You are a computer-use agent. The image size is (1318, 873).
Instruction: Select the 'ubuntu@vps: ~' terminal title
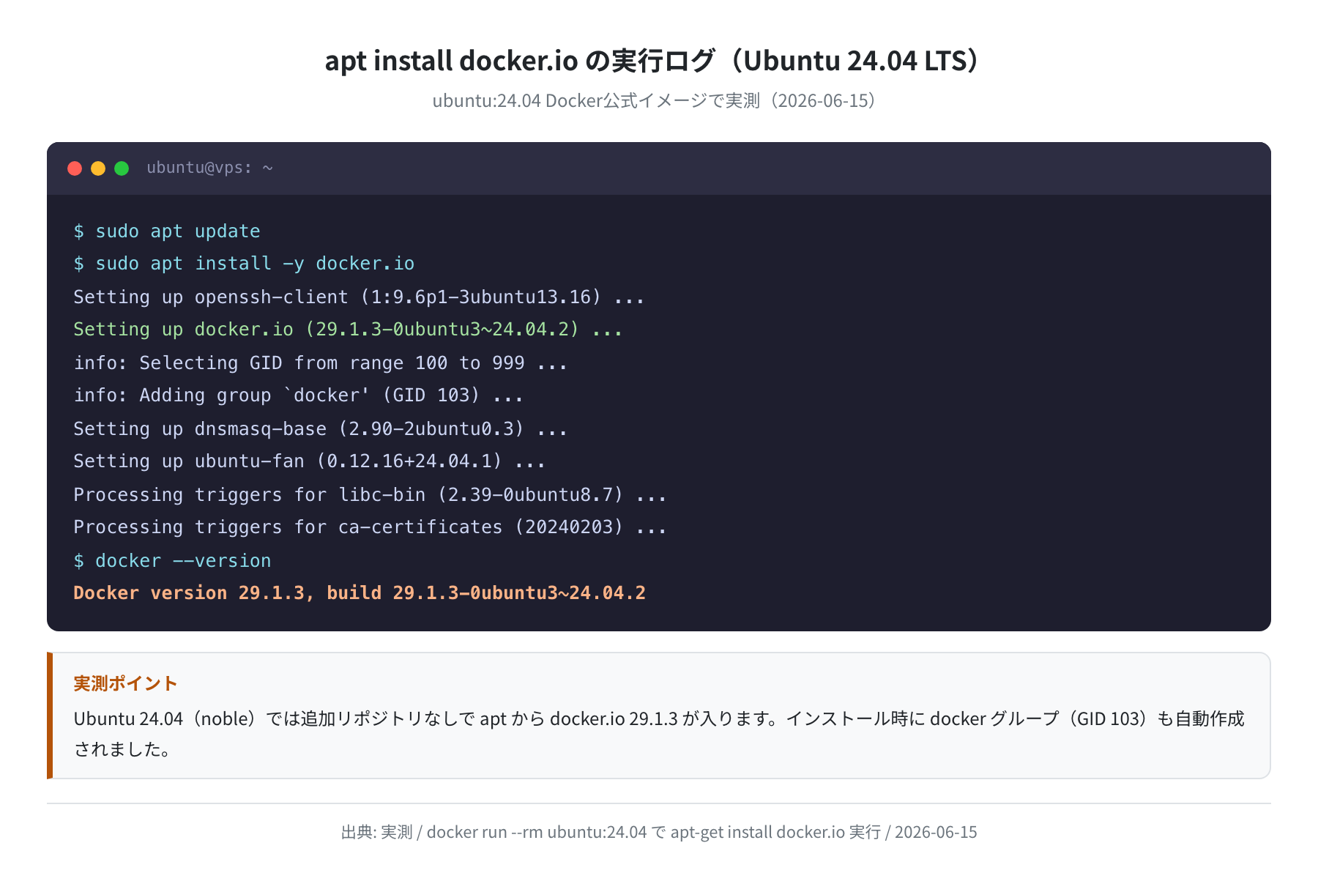[209, 168]
